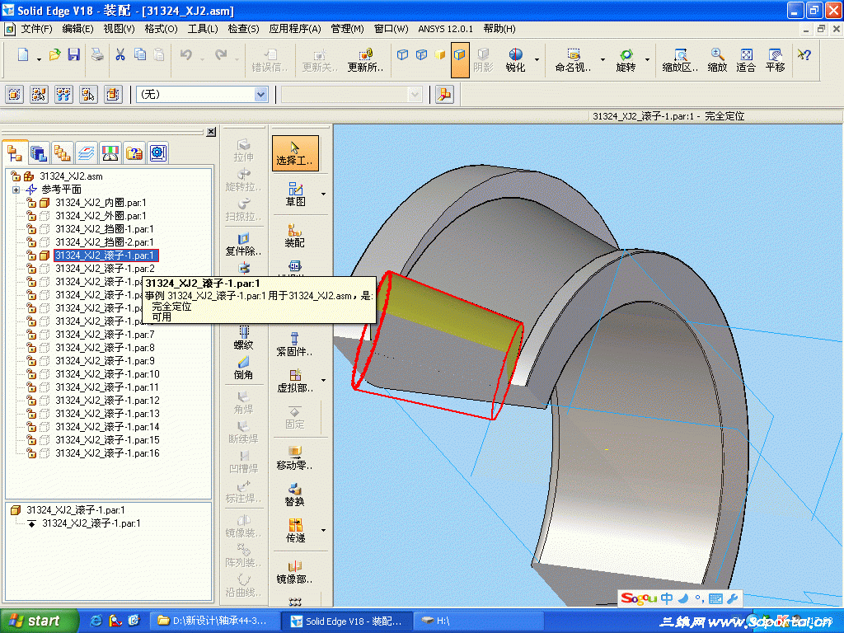
Task: Open the 草图 flyout arrow
Action: 323,194
